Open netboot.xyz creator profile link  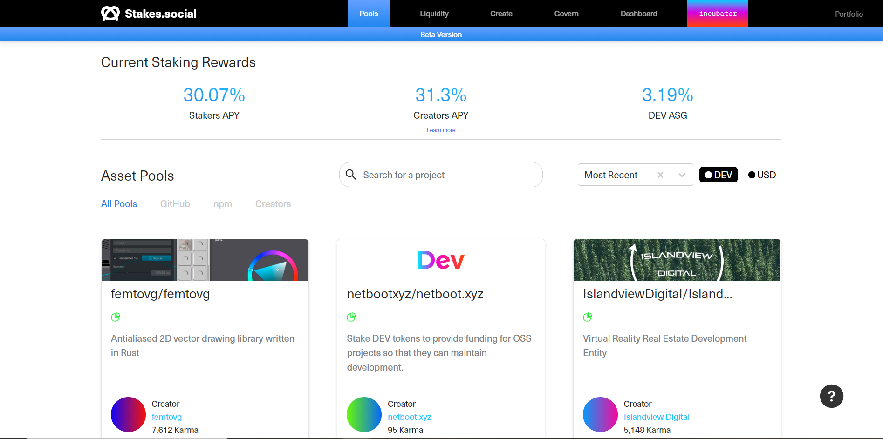(x=409, y=417)
